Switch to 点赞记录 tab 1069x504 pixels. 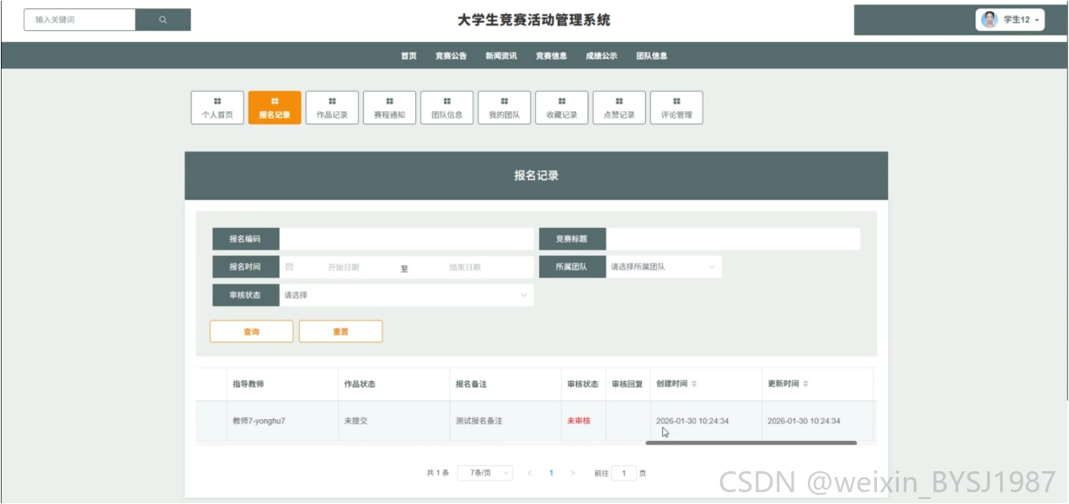coord(619,108)
